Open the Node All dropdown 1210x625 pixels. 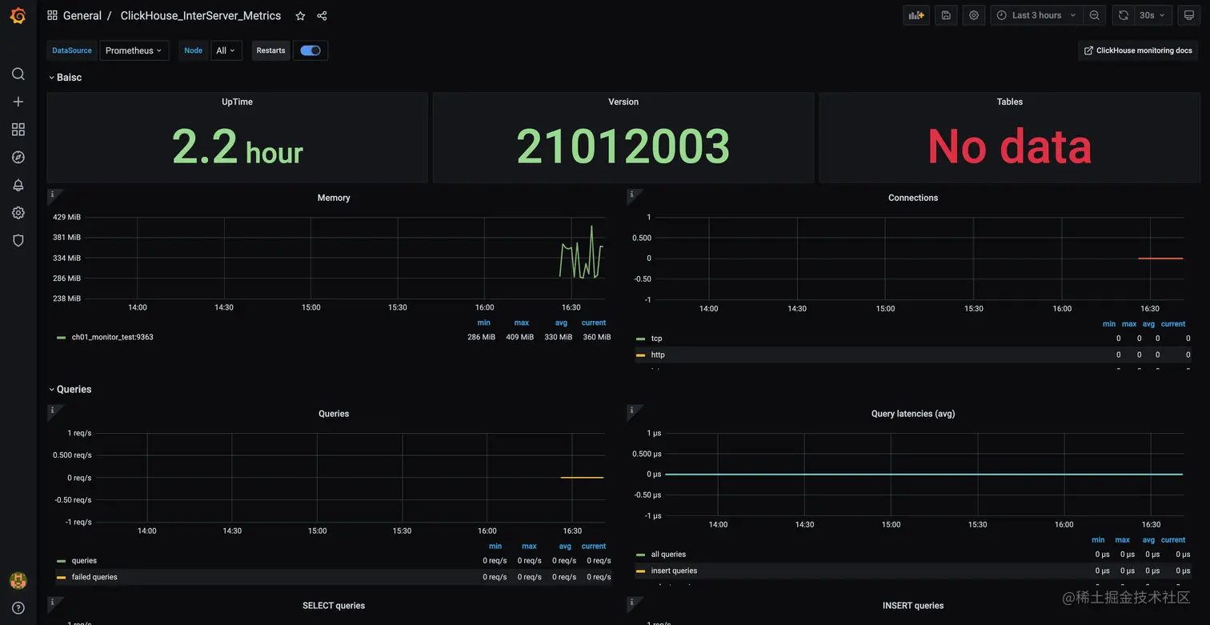(226, 50)
